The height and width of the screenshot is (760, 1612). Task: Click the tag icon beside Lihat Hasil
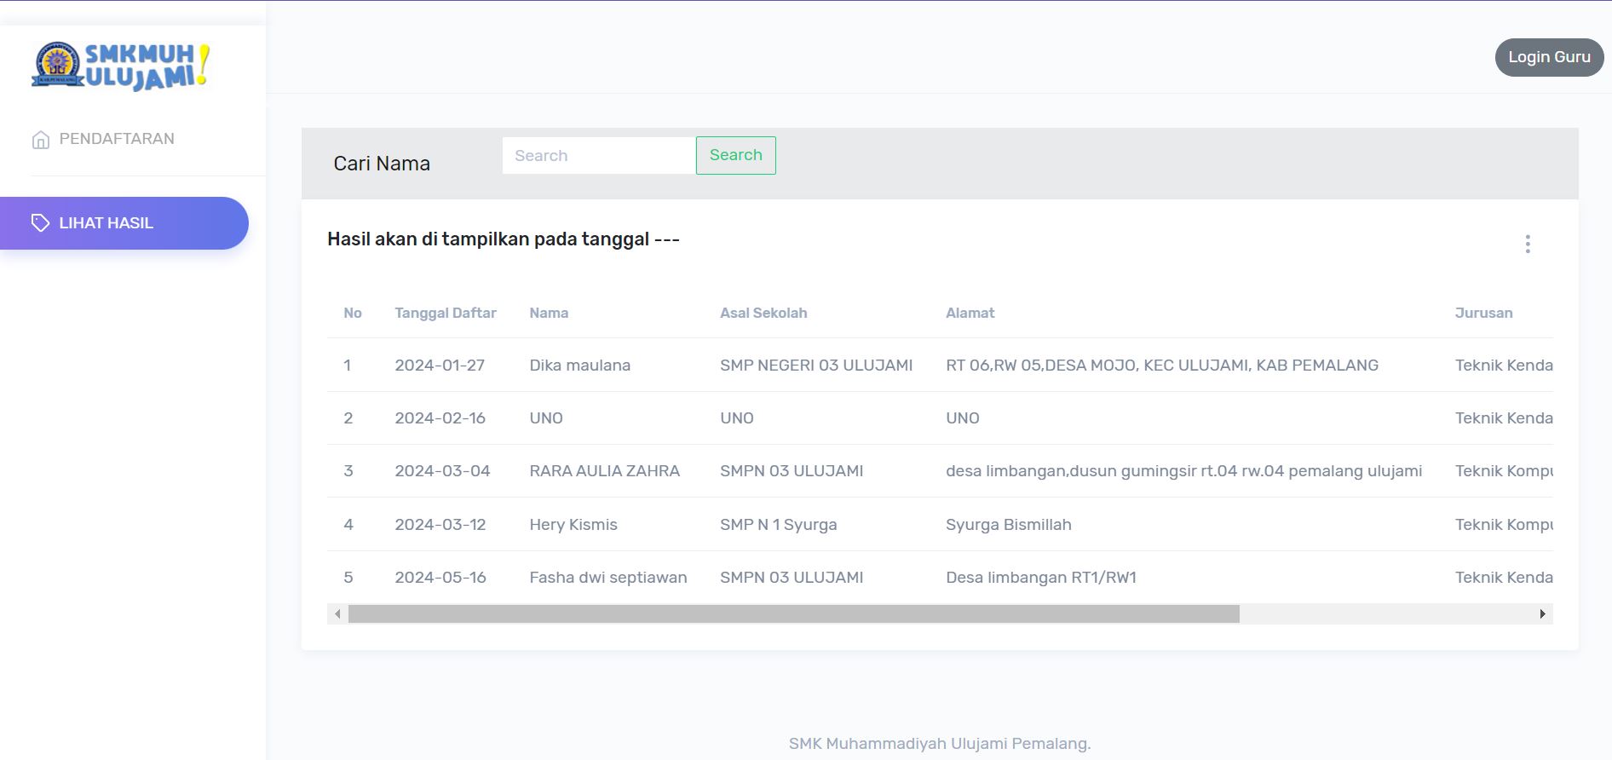pyautogui.click(x=40, y=223)
